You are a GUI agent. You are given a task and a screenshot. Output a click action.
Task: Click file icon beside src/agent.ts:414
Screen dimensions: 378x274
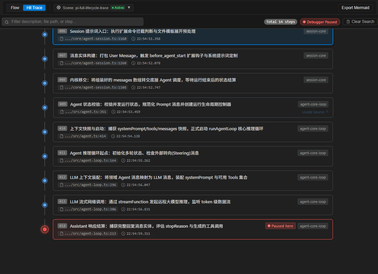pyautogui.click(x=61, y=136)
